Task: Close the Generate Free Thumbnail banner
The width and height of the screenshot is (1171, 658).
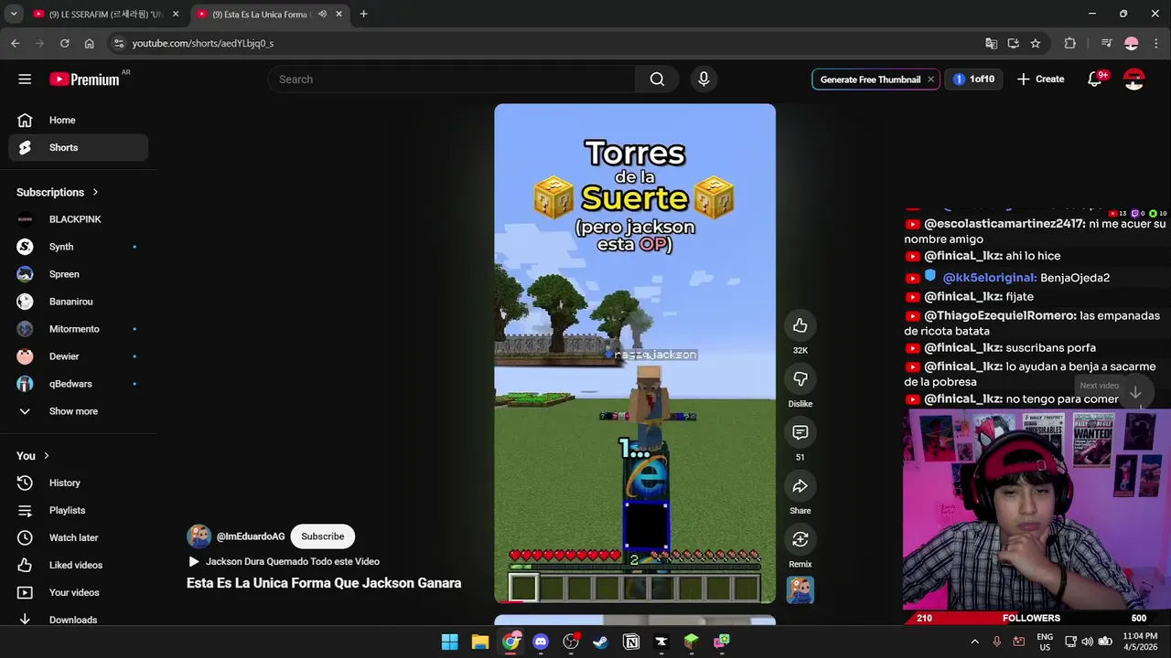Action: tap(930, 80)
